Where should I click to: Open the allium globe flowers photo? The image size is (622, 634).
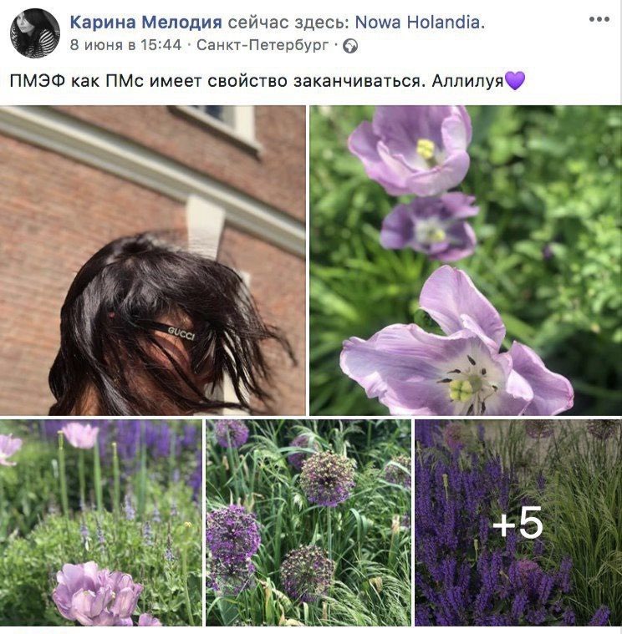tap(308, 522)
